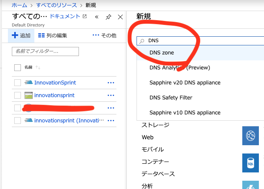
Task: Open the コンテナー category
Action: click(x=155, y=162)
